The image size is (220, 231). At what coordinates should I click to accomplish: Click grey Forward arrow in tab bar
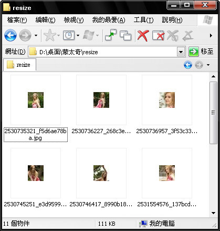click(199, 65)
